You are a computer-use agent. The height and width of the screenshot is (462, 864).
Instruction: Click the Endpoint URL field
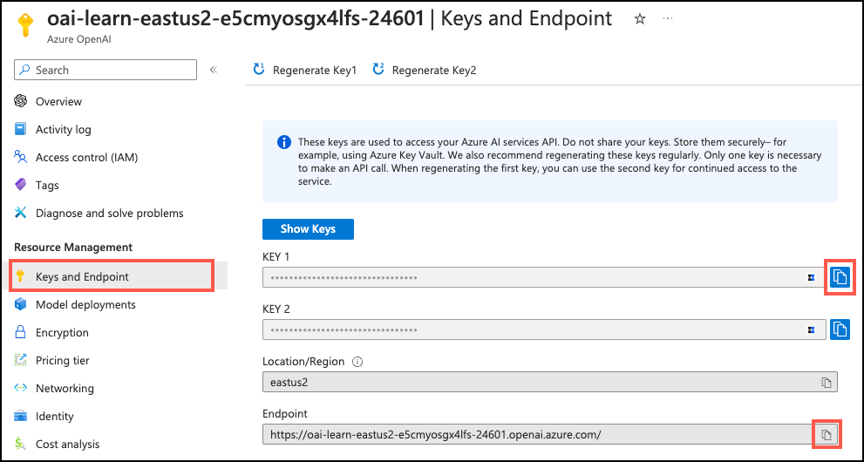[x=550, y=434]
